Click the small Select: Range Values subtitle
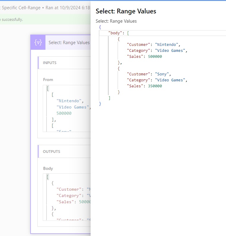The image size is (226, 236). (116, 21)
